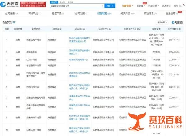The width and height of the screenshot is (186, 136).
Task: Click specification 143g/袋 in row 3
Action: (156, 59)
